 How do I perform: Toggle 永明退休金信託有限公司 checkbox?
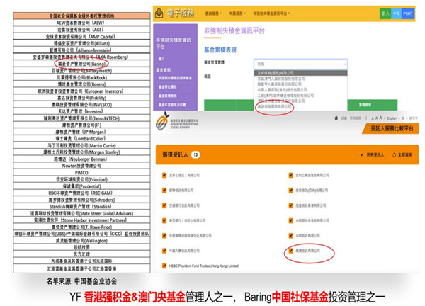[x=291, y=220]
